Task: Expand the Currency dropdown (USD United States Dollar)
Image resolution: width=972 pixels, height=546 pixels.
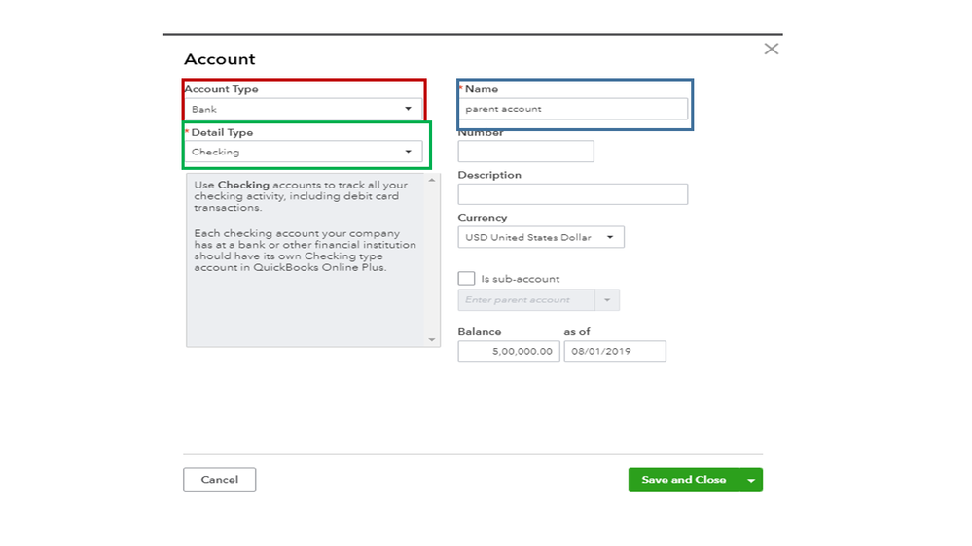Action: [x=541, y=237]
